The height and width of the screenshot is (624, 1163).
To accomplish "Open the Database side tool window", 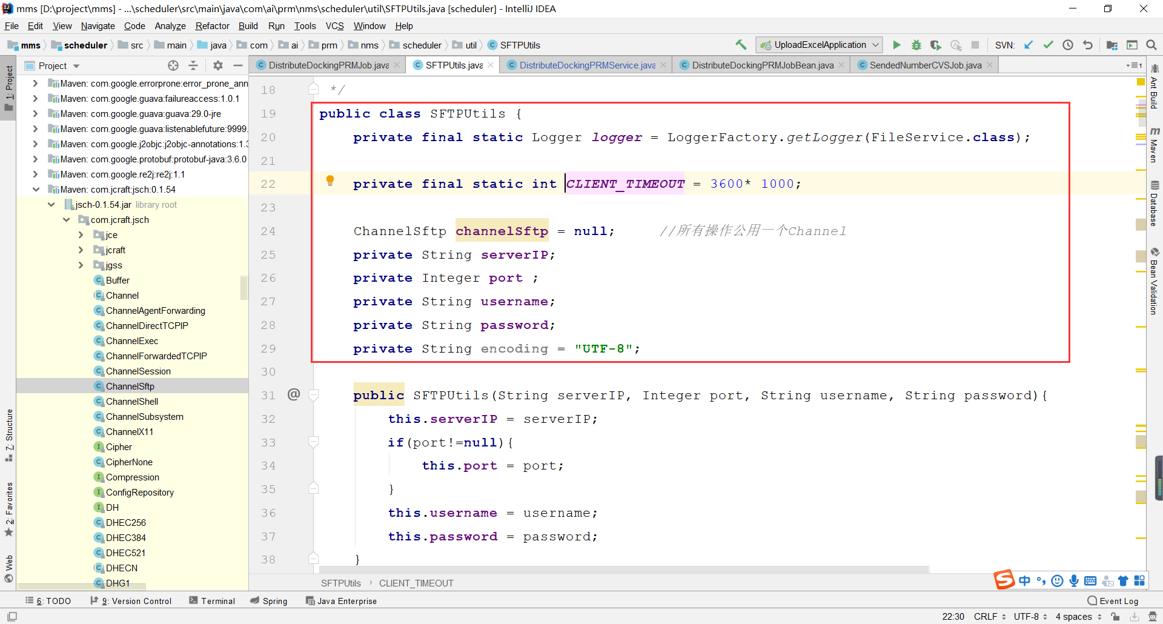I will 1155,204.
